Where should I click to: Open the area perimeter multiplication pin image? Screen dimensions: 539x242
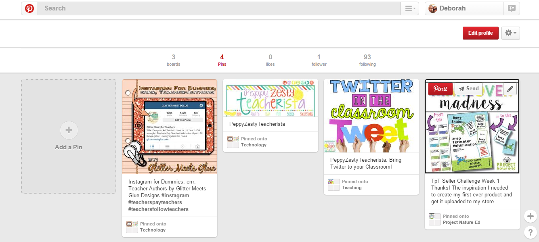tap(472, 126)
